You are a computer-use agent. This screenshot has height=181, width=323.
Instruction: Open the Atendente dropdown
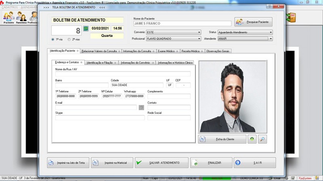coord(271,39)
